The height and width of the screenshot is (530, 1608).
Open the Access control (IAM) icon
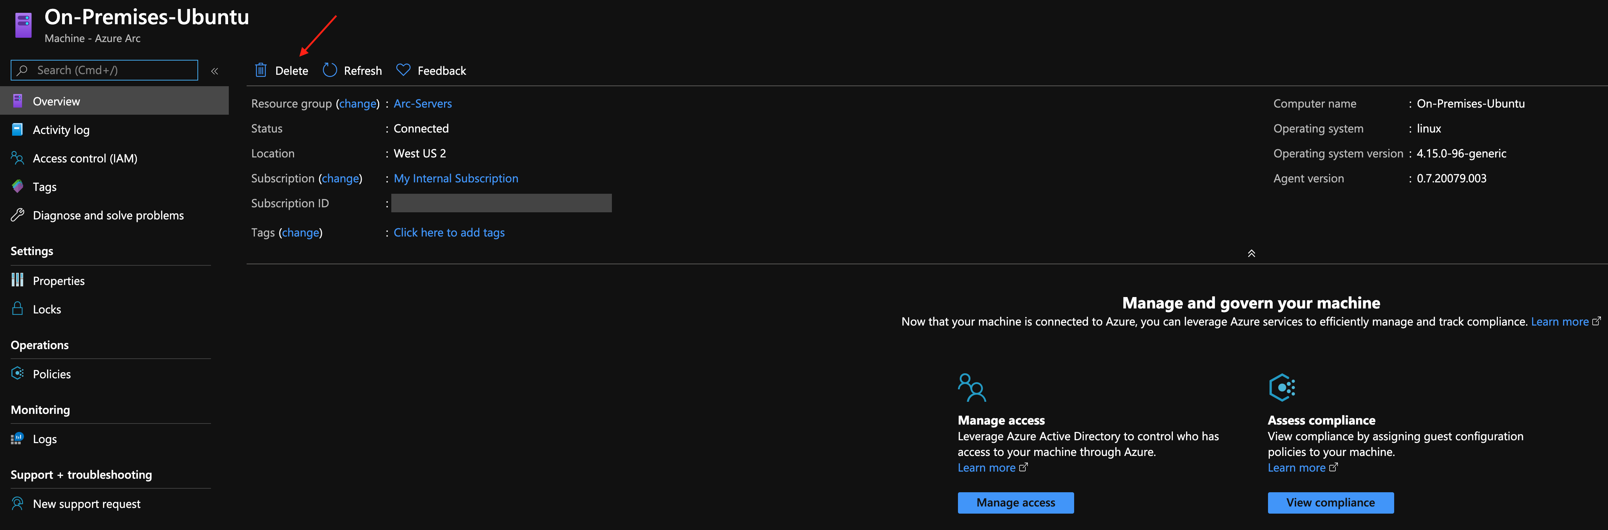point(17,158)
